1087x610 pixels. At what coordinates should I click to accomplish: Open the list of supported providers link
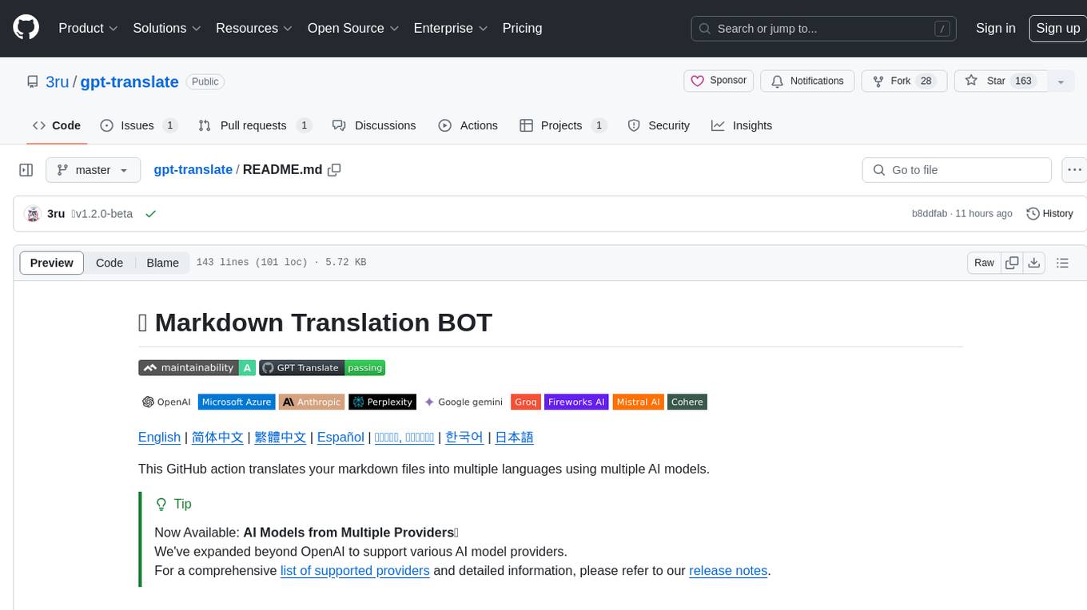pyautogui.click(x=355, y=570)
